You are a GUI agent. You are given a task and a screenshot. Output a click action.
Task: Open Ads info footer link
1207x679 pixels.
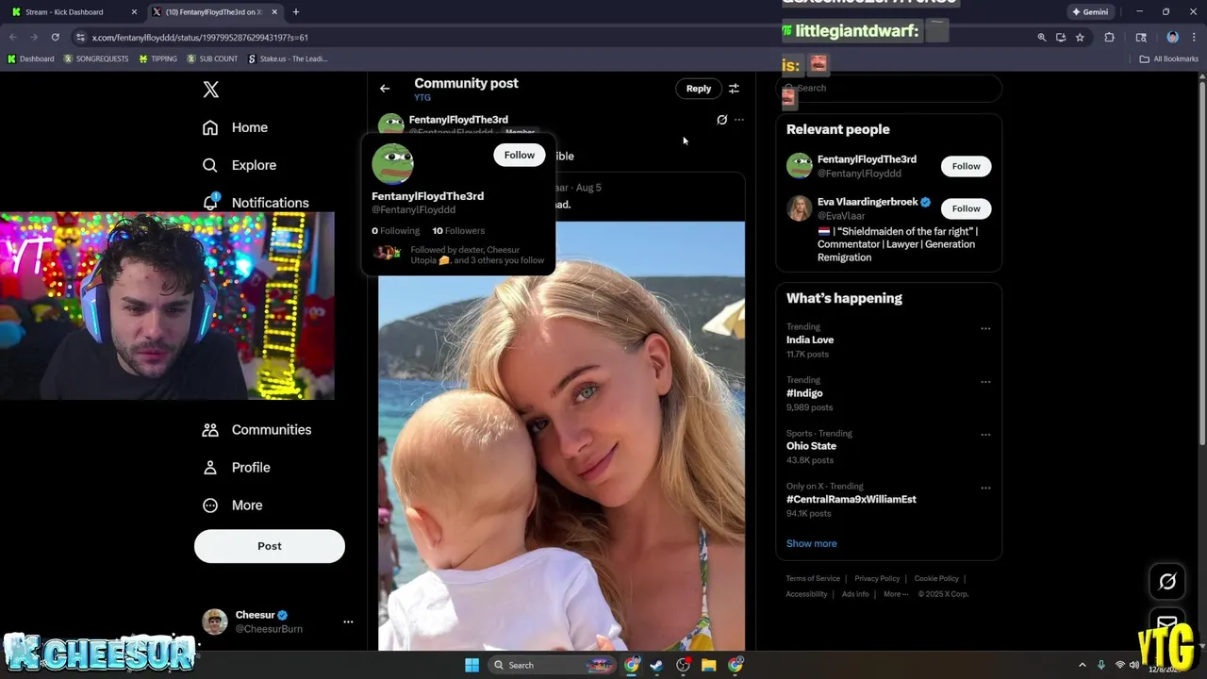tap(855, 594)
